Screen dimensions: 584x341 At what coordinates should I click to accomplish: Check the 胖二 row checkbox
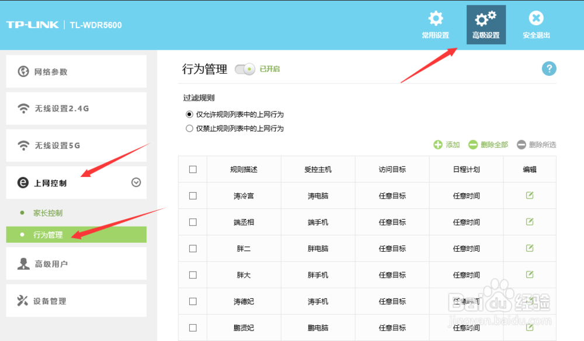coord(193,249)
